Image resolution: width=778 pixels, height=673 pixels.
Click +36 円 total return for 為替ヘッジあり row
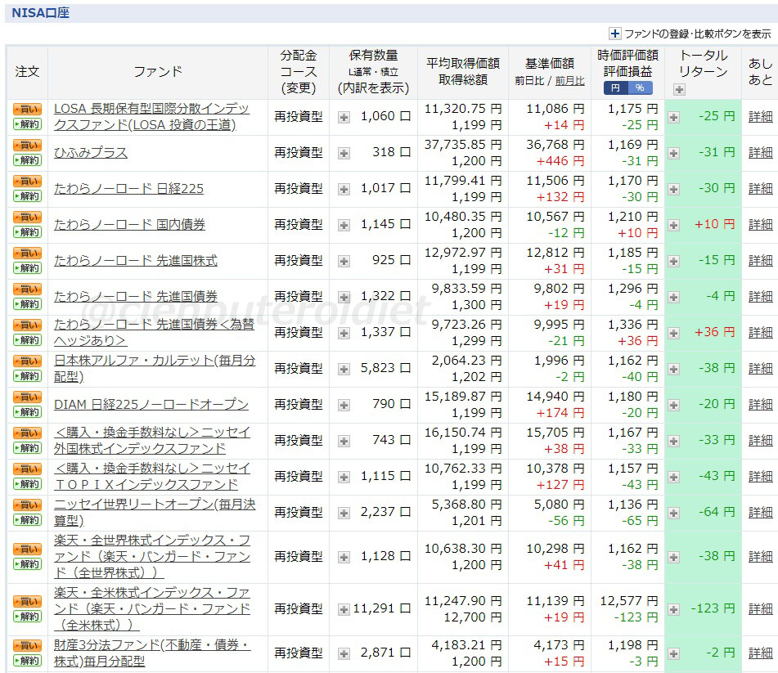click(x=714, y=332)
